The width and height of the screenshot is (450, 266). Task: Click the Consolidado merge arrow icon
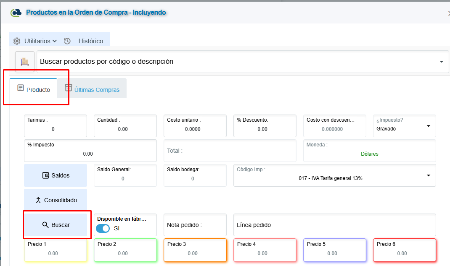(38, 200)
